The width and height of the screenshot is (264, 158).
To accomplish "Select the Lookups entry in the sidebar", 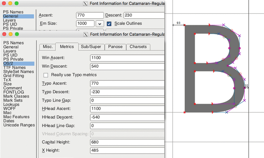I will [12, 104].
